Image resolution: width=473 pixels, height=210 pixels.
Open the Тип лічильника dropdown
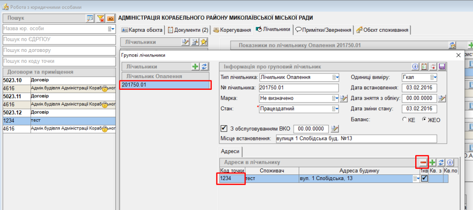tap(335, 77)
